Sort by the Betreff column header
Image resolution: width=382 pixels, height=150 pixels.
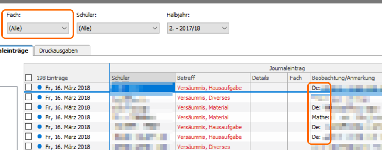[212, 78]
